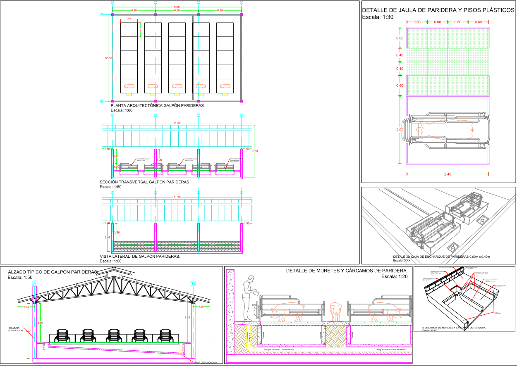517x366 pixels.
Task: Click the 2.40 width dimension below the cage
Action: coord(448,174)
